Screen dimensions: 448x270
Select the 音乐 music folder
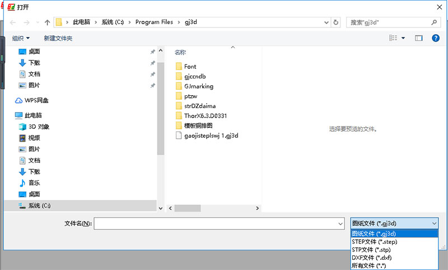click(x=34, y=183)
